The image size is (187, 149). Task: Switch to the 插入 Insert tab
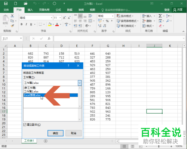30,10
